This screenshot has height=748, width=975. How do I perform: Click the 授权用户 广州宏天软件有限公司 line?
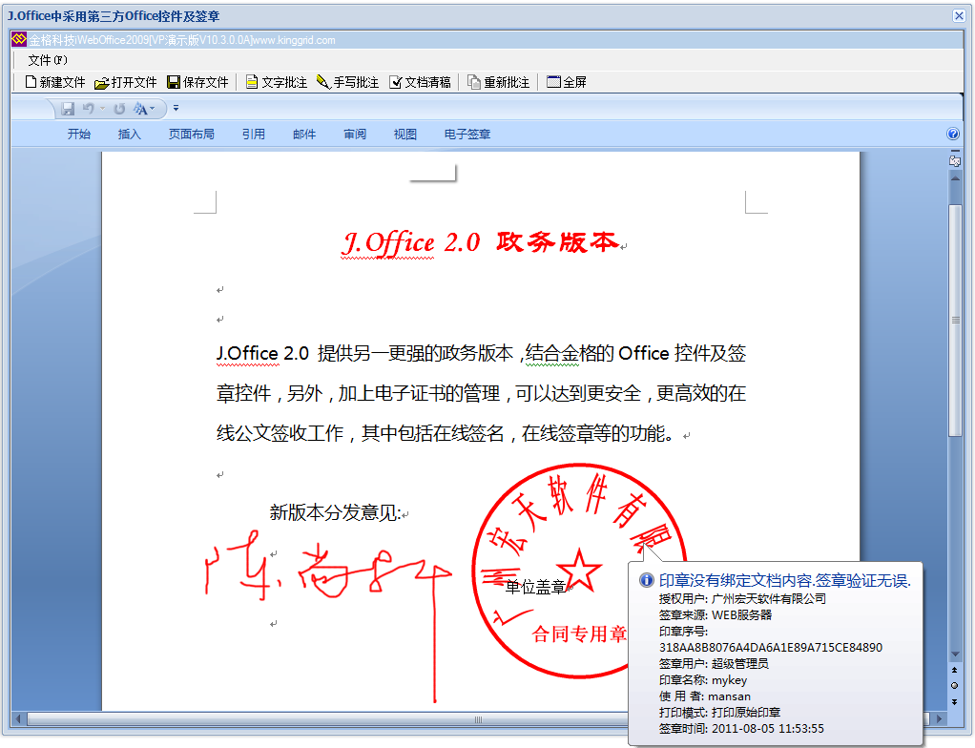(x=742, y=599)
